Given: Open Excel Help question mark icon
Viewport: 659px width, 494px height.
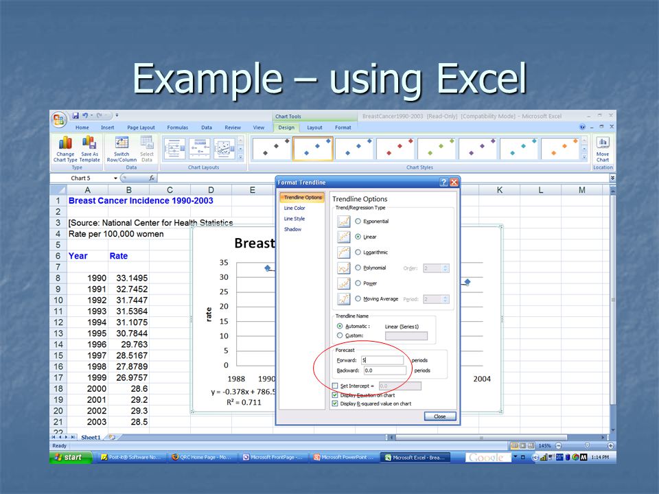Looking at the screenshot, I should [582, 127].
